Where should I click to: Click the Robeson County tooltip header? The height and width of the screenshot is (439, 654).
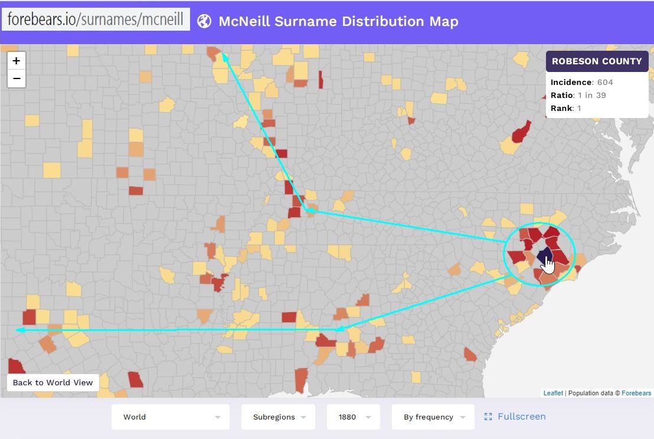pyautogui.click(x=597, y=61)
